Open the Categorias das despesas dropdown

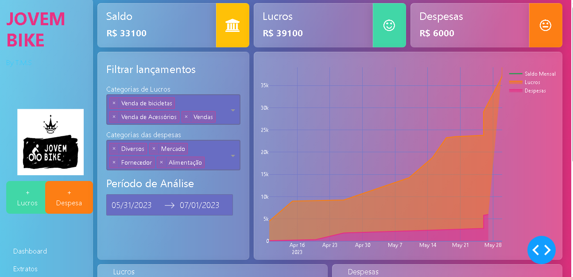coord(233,155)
